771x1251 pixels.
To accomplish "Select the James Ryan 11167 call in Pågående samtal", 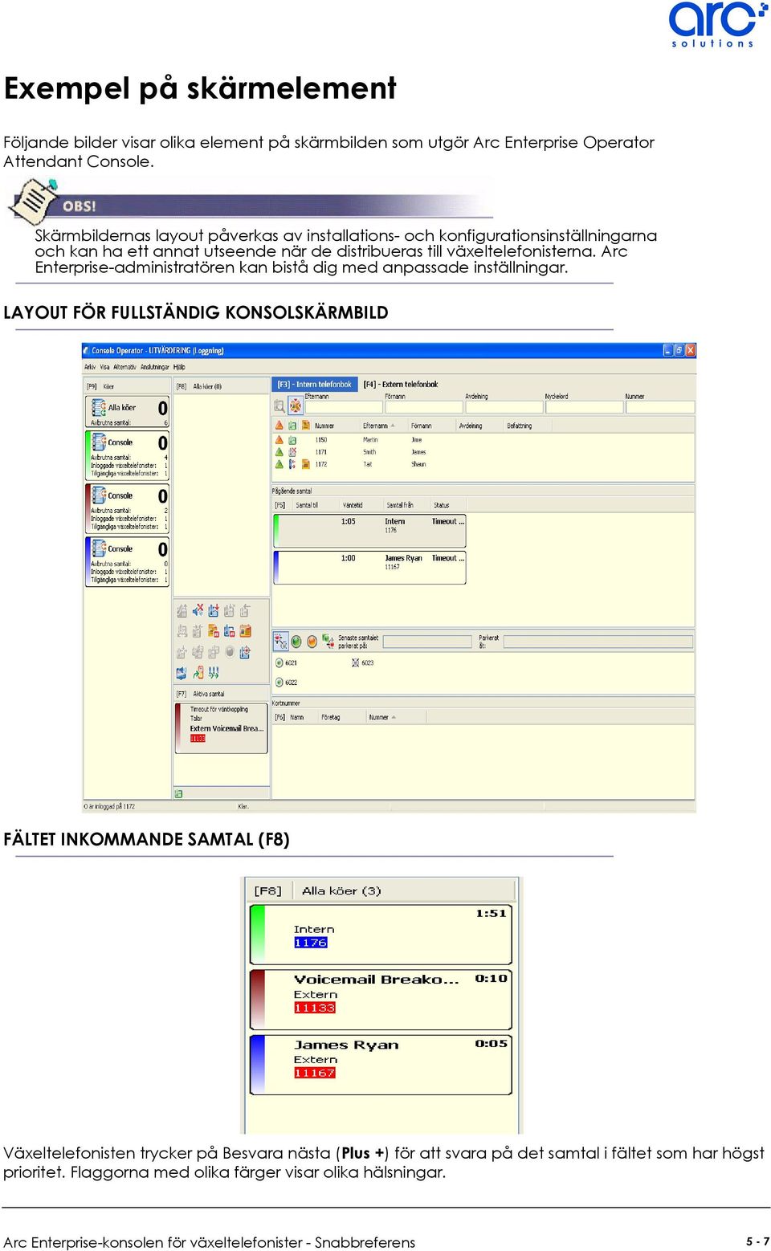I will pyautogui.click(x=369, y=567).
